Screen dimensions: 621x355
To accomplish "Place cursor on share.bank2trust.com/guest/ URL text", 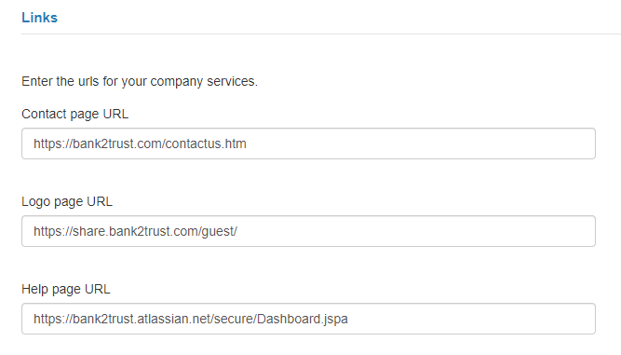I will pos(135,231).
